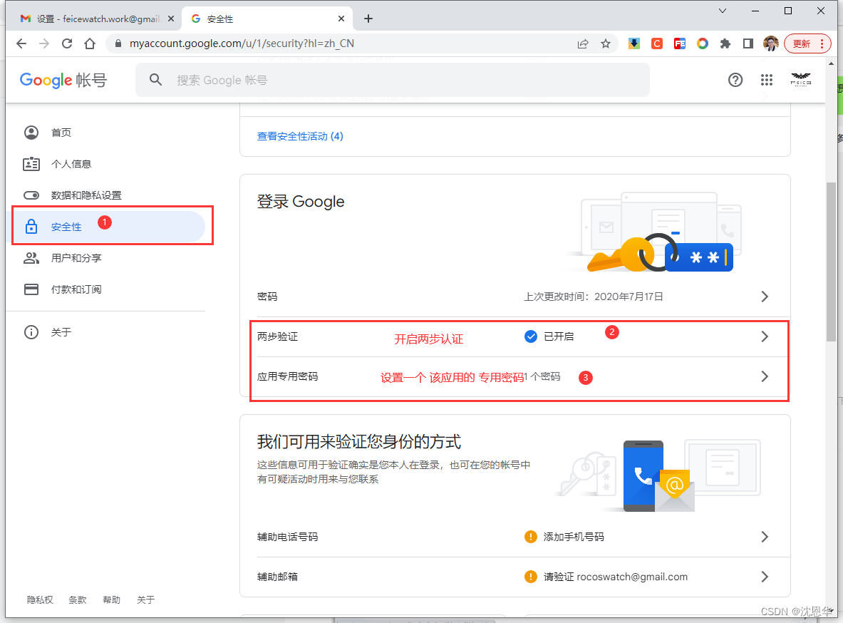Click the 辅助电话号码 label
The height and width of the screenshot is (623, 843).
tap(288, 536)
